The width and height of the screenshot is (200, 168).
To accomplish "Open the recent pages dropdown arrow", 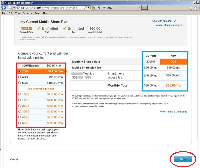I will coord(14,8).
